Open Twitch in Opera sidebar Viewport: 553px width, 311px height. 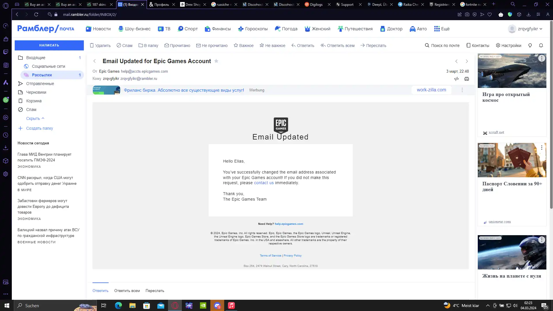pyautogui.click(x=6, y=52)
